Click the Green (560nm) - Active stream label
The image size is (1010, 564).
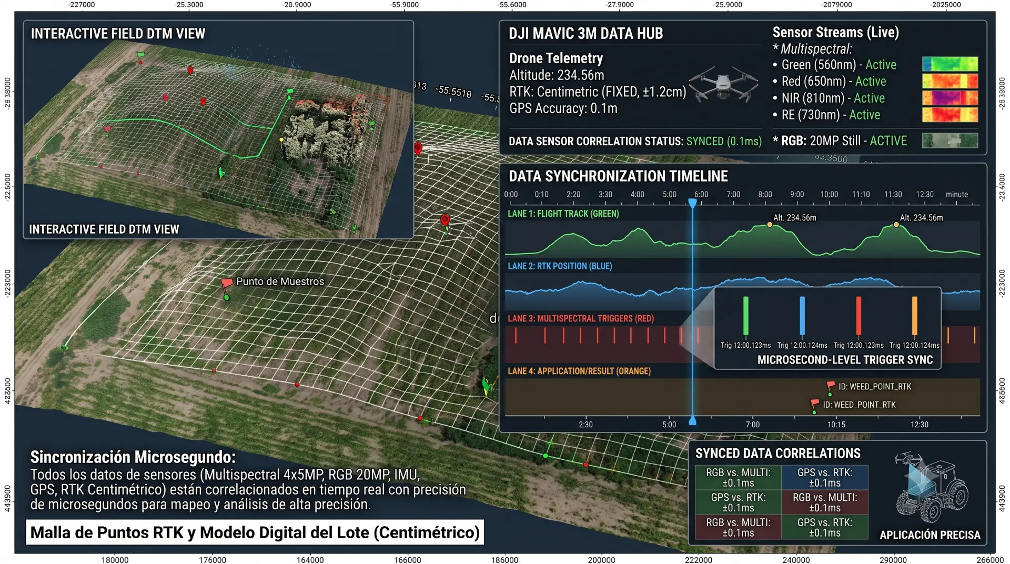839,65
